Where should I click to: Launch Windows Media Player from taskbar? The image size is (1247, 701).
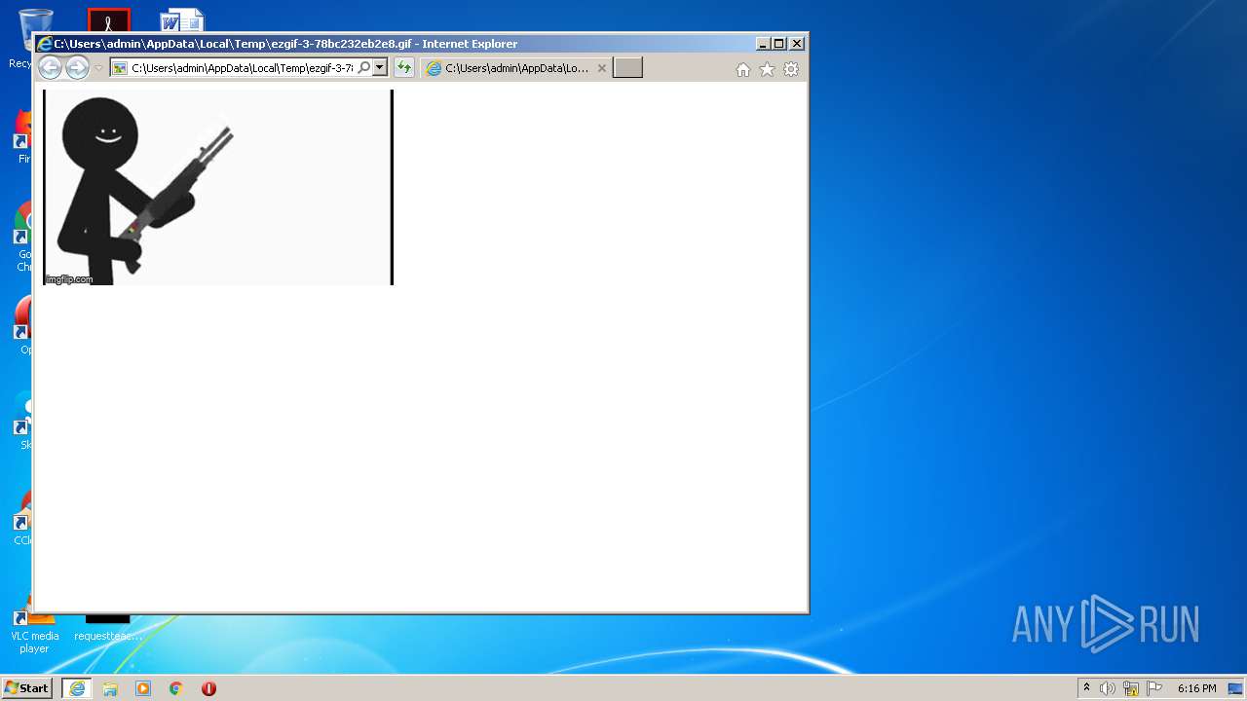[143, 688]
